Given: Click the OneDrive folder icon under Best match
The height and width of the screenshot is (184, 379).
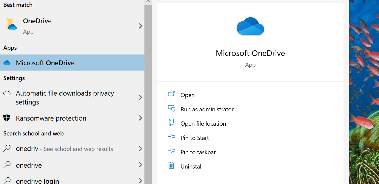Looking at the screenshot, I should [x=11, y=25].
